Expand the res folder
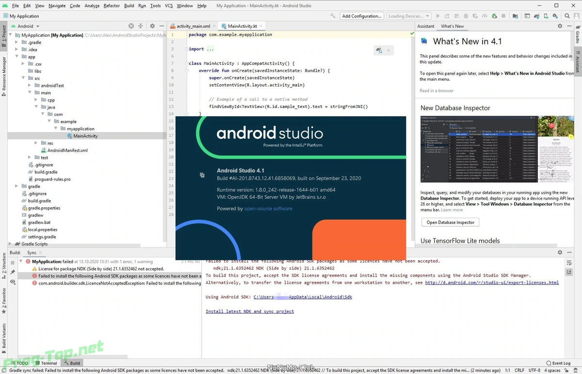This screenshot has width=582, height=374. click(x=36, y=143)
